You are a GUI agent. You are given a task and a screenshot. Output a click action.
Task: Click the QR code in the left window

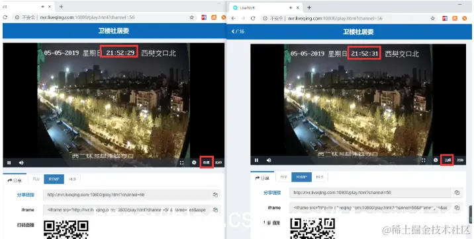coord(66,230)
